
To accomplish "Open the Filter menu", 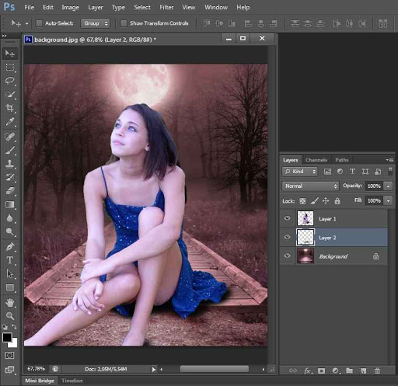I will pos(166,7).
